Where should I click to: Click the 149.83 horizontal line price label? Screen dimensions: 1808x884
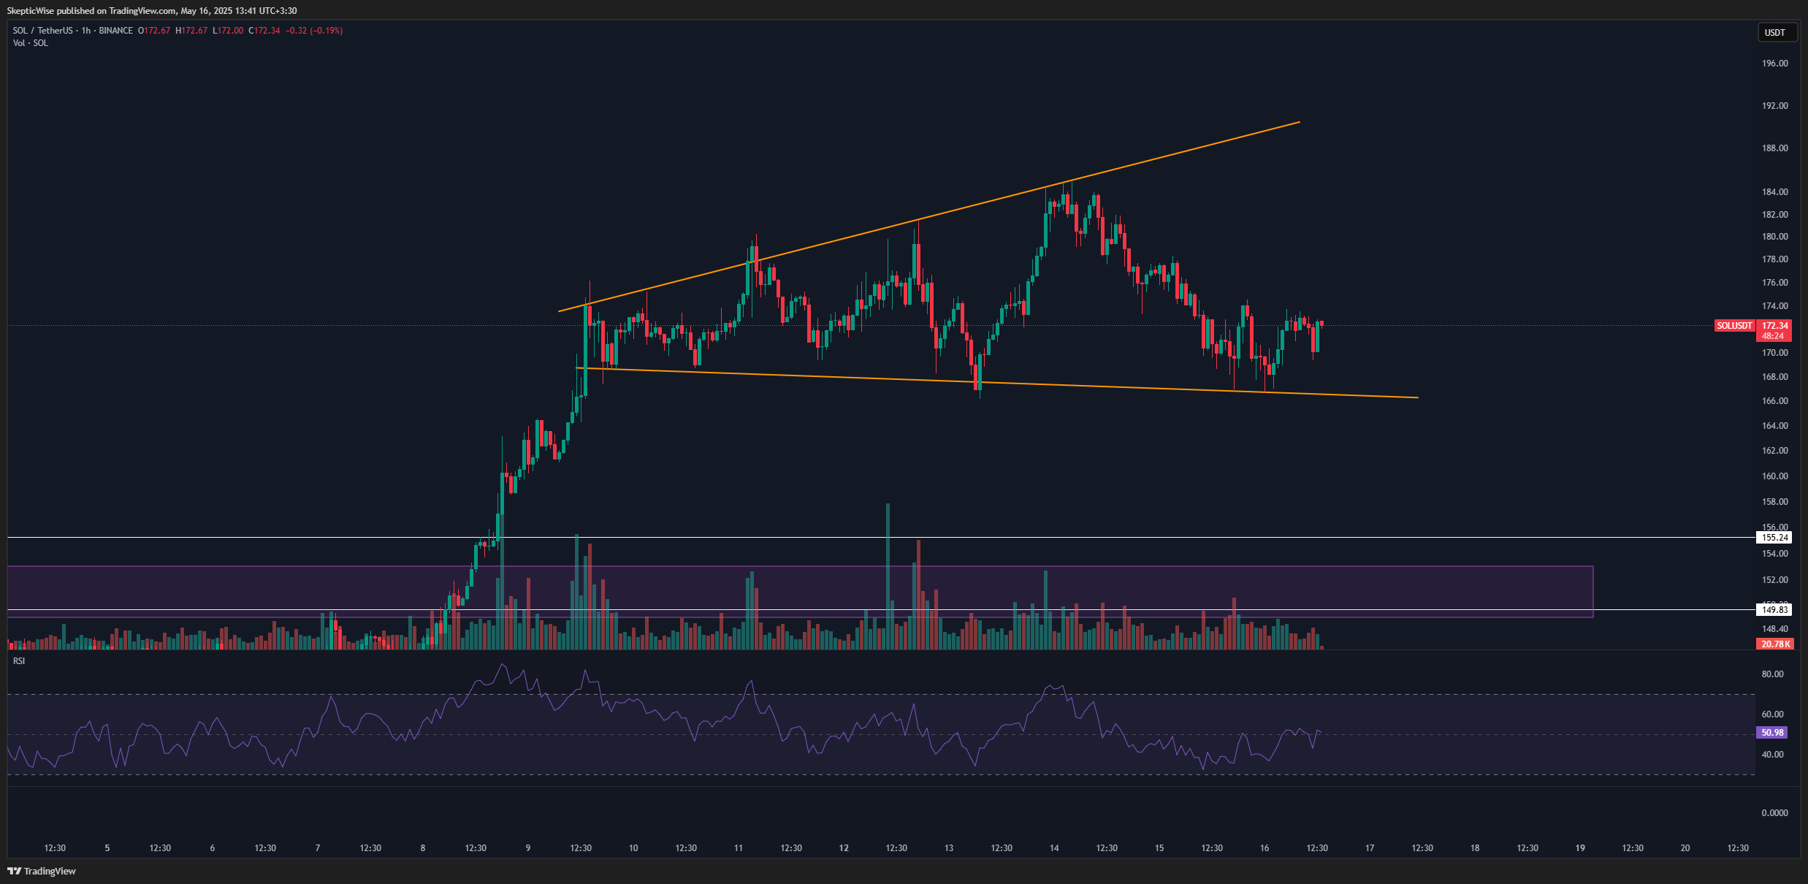click(1774, 609)
